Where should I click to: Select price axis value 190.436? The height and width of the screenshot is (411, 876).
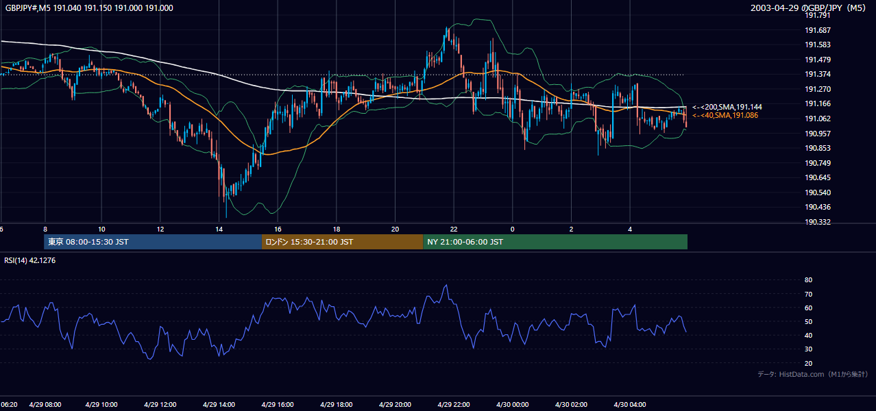[817, 207]
